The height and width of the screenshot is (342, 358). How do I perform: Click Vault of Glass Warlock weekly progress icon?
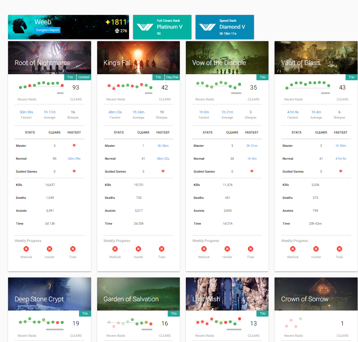(x=293, y=249)
